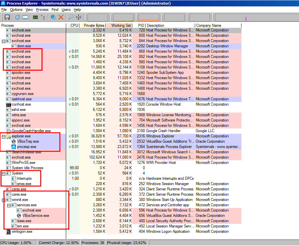Collapse the System process node
Viewport: 299px width, 246px height.
pos(3,173)
